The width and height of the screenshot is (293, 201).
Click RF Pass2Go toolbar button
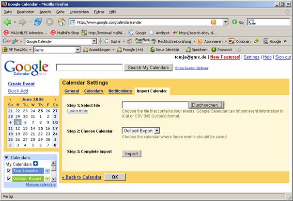click(15, 50)
